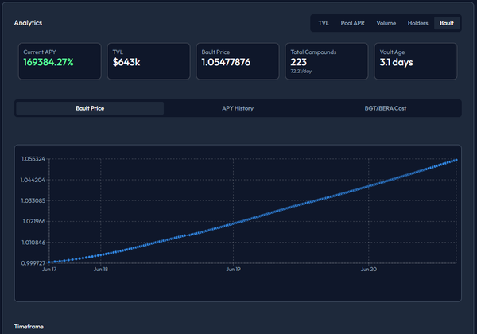Screen dimensions: 477x334
Task: Click the Jun 20 x-axis label
Action: click(369, 270)
